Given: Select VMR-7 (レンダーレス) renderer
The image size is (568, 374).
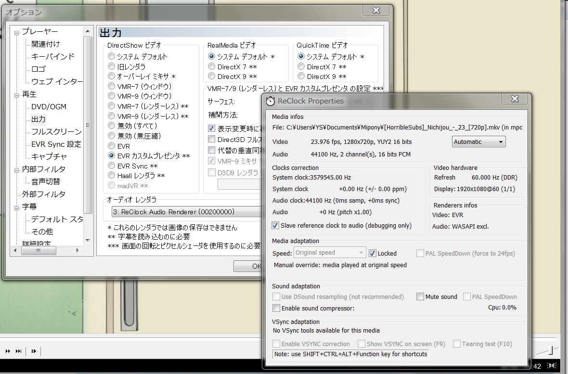Looking at the screenshot, I should tap(111, 106).
